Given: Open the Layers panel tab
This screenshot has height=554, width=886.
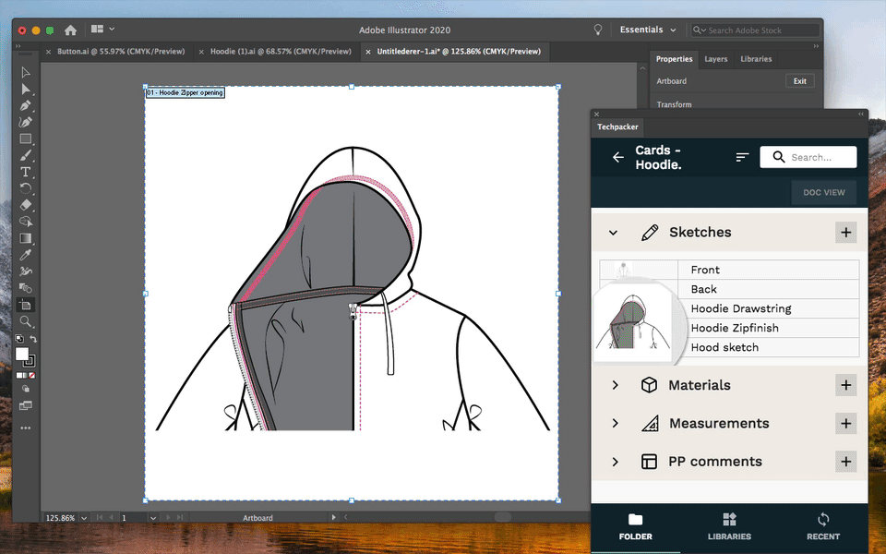Looking at the screenshot, I should point(715,59).
